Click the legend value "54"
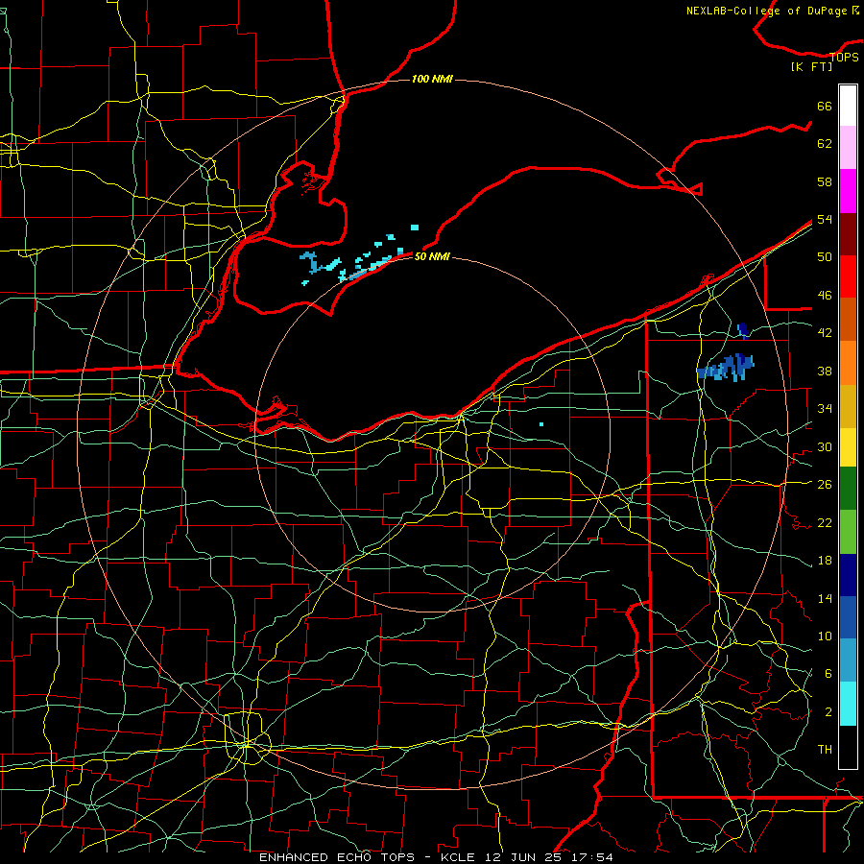Screen dimensions: 864x864 tap(825, 219)
